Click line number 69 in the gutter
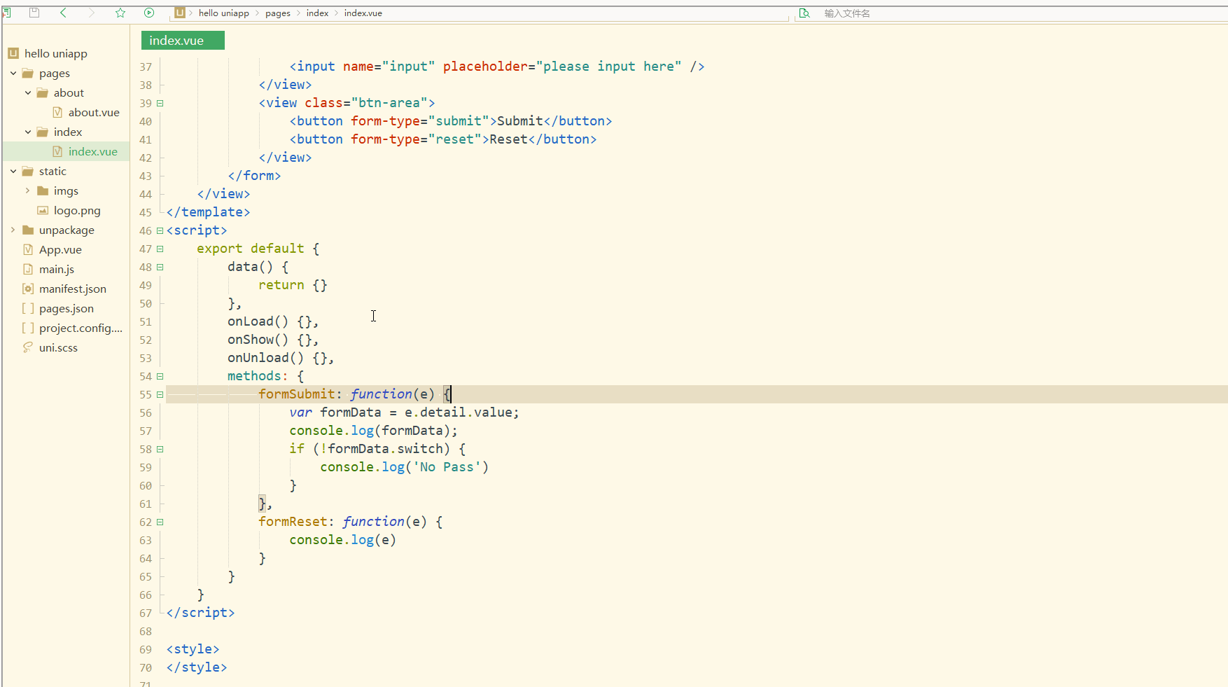The height and width of the screenshot is (687, 1228). [x=146, y=649]
